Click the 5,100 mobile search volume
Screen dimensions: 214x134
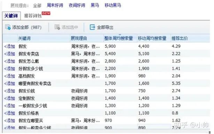144,54
